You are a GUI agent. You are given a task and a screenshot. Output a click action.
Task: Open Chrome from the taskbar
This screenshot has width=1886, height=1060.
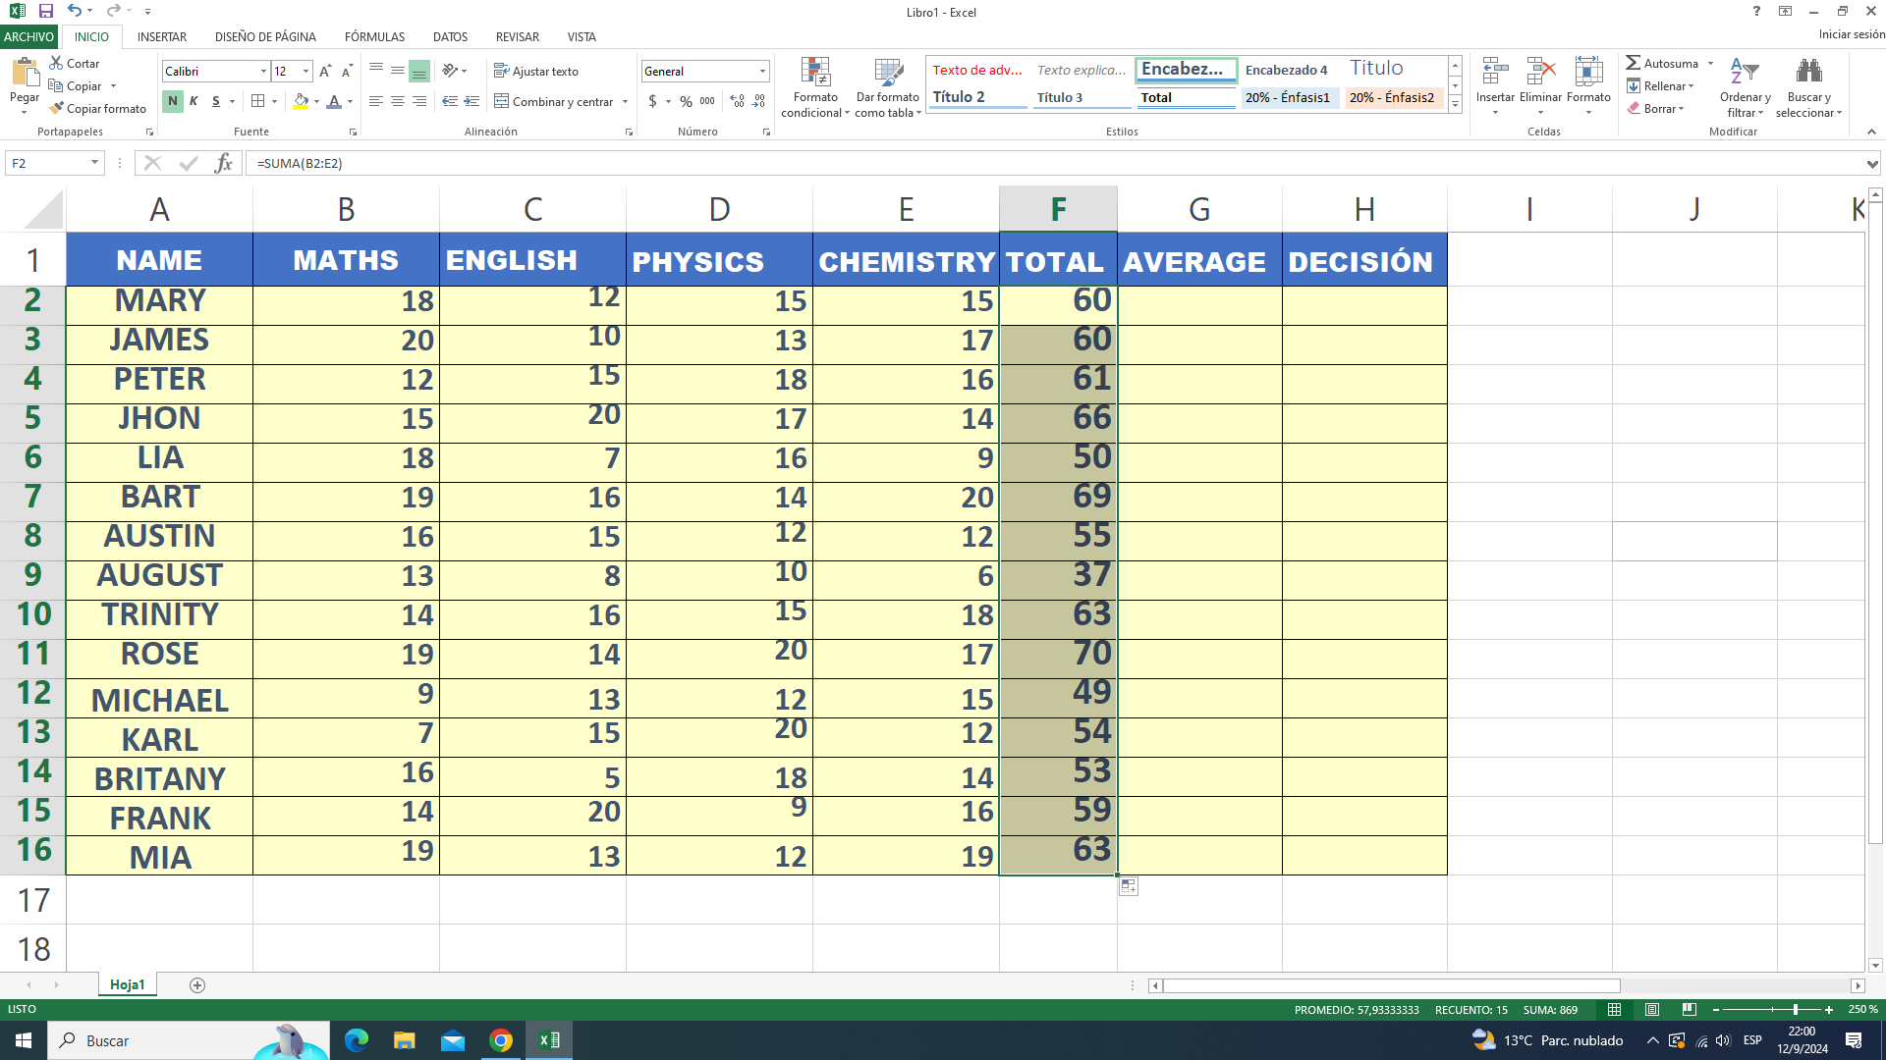[x=501, y=1040]
